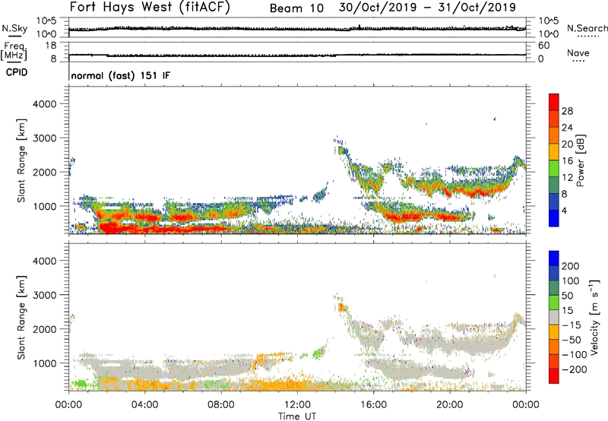Click the gray segment of Velocity colorbar
The height and width of the screenshot is (421, 608).
click(554, 318)
